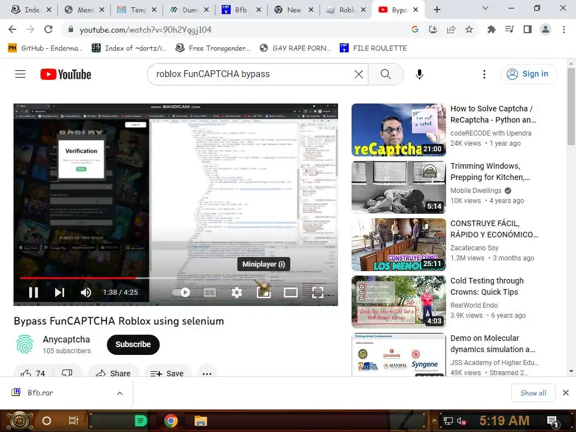This screenshot has width=576, height=432.
Task: Close the downloads bar
Action: [x=566, y=393]
